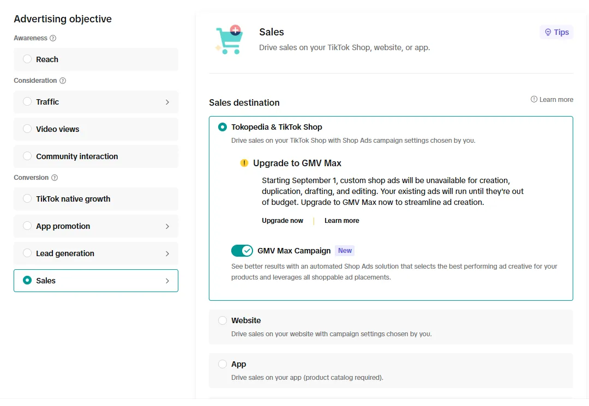Click the Conversion help question-mark icon
589x406 pixels.
55,178
